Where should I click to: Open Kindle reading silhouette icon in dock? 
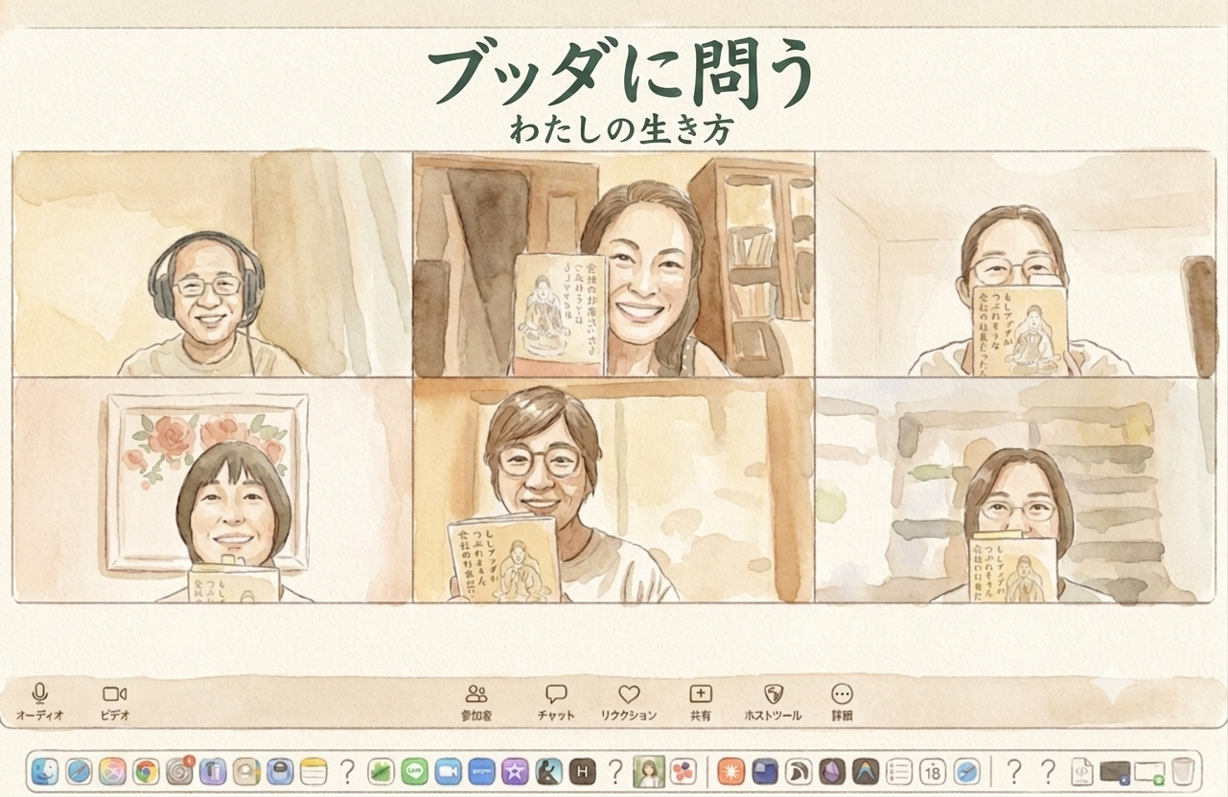(x=548, y=771)
